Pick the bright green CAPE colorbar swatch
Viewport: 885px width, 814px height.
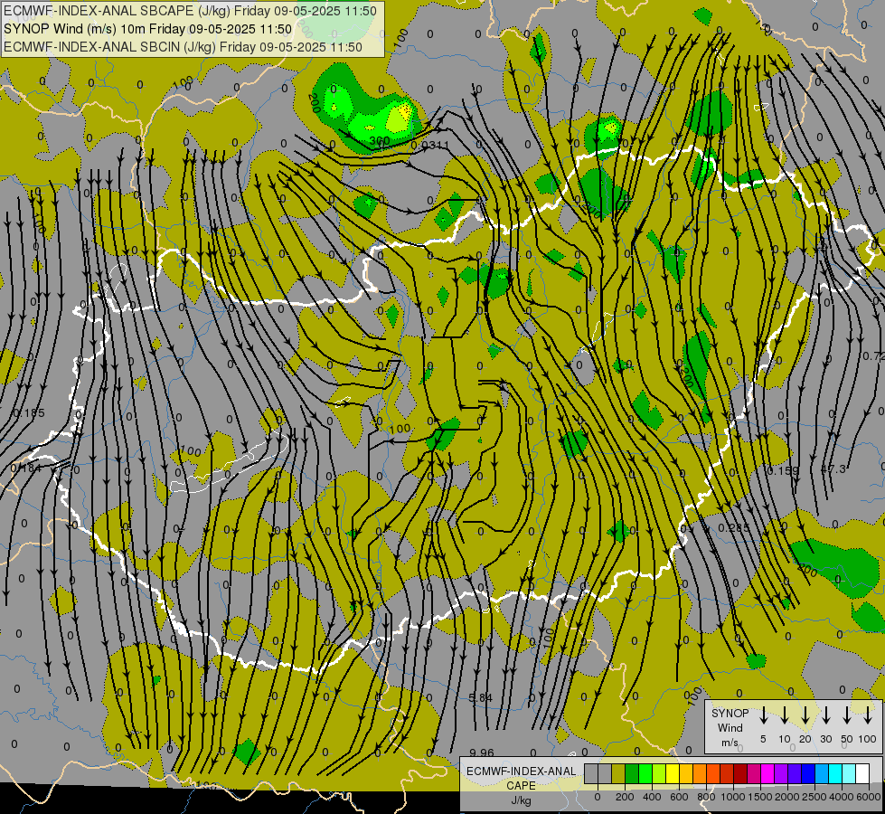coord(645,773)
